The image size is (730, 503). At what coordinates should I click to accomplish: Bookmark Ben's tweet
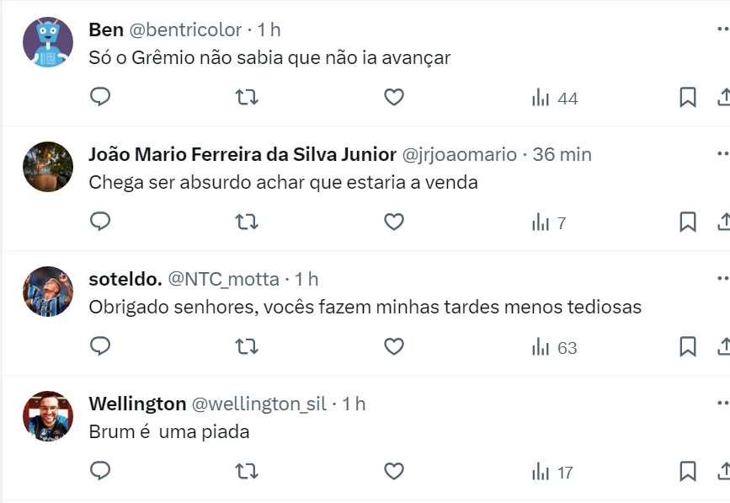click(688, 98)
